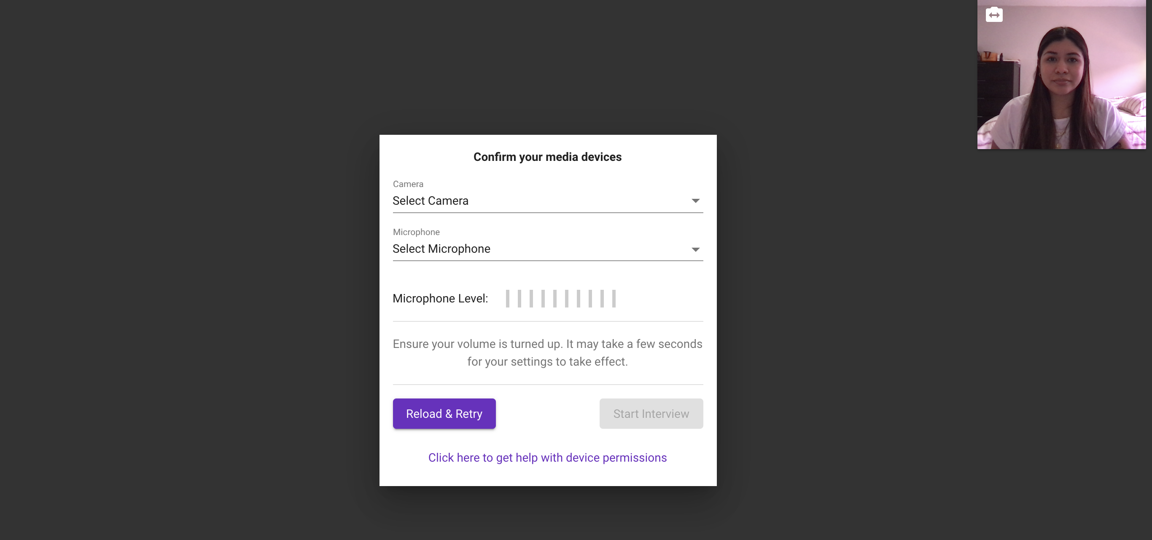Click the Microphone Level label

[x=440, y=298]
